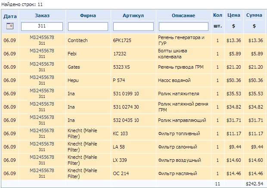Click article number LA 58
The width and height of the screenshot is (267, 188).
point(119,147)
